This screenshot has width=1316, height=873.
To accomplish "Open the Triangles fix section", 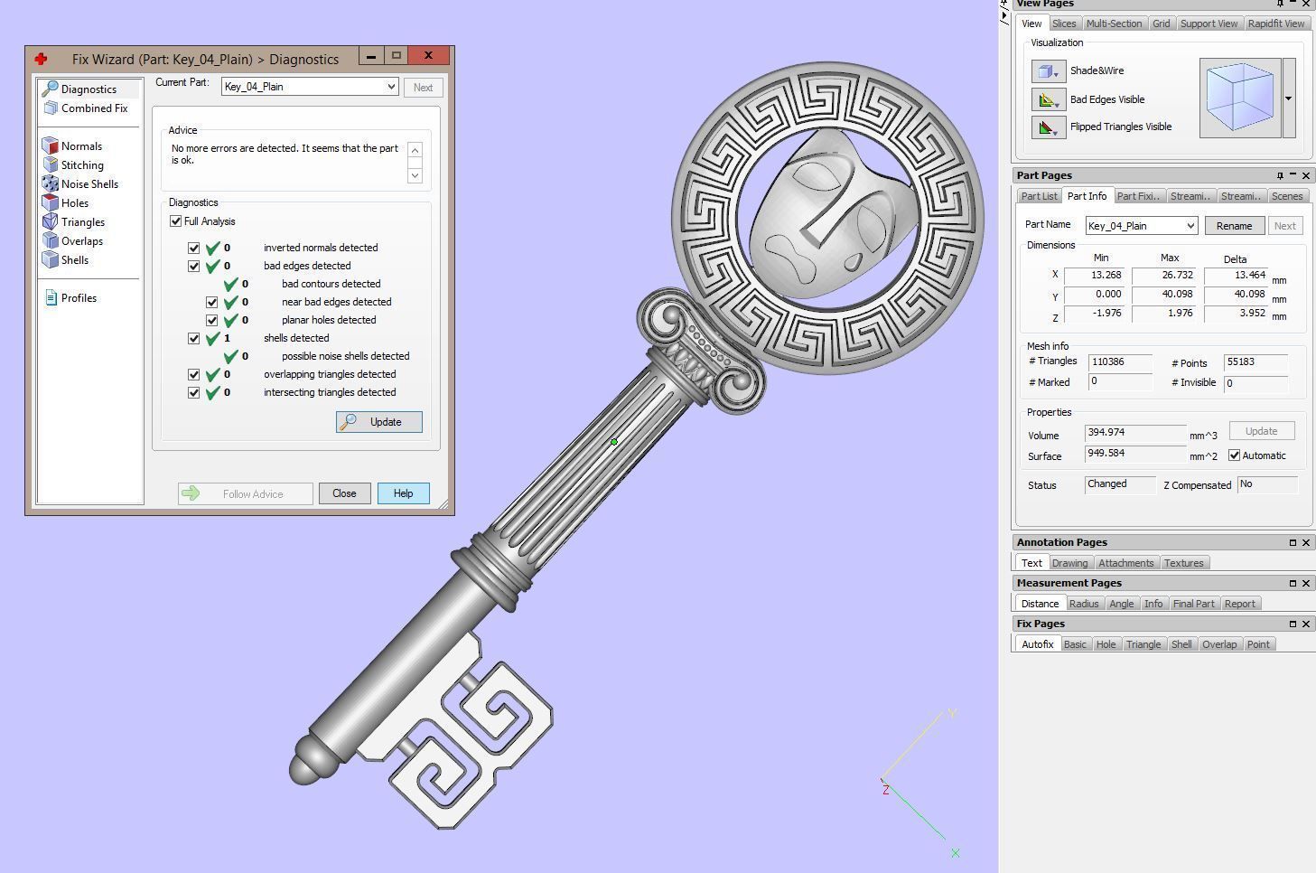I will 51,221.
